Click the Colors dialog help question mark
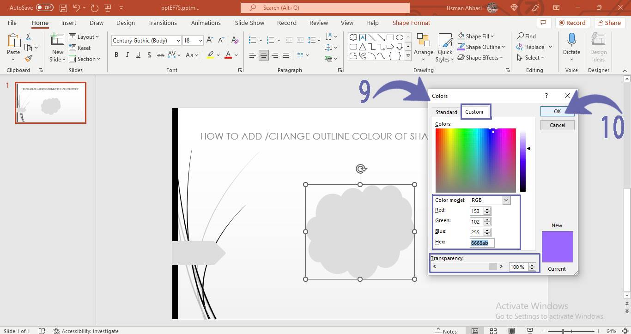Viewport: 631px width, 334px height. point(546,96)
